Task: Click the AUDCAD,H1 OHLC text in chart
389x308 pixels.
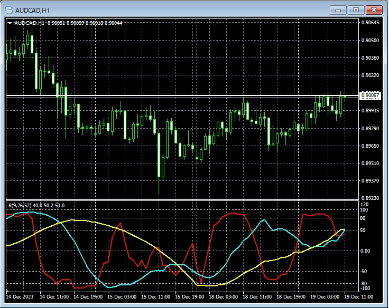Action: tap(69, 23)
